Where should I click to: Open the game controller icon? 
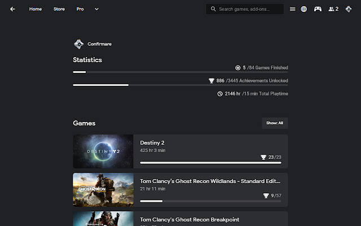[x=318, y=9]
